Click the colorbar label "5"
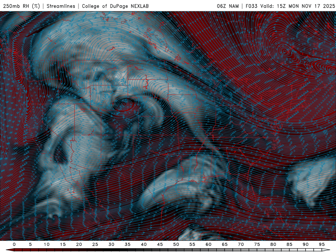The height and width of the screenshot is (252, 336). pos(30,244)
